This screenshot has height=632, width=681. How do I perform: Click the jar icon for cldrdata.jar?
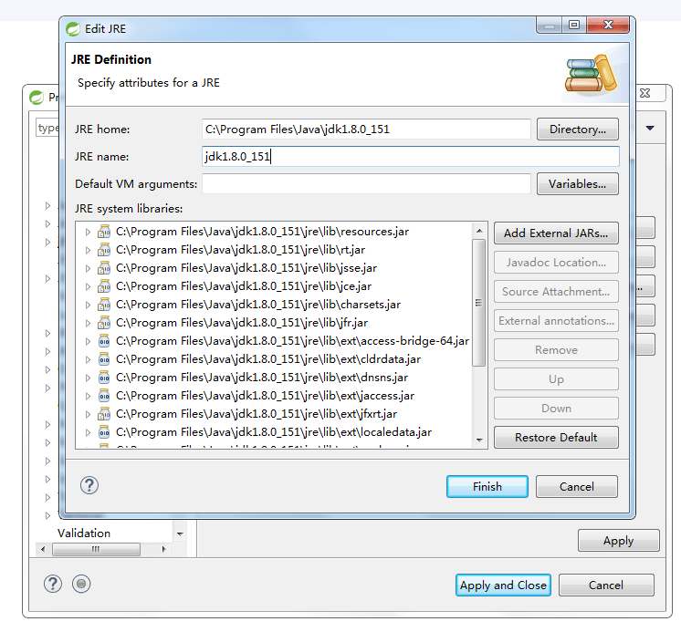(104, 359)
